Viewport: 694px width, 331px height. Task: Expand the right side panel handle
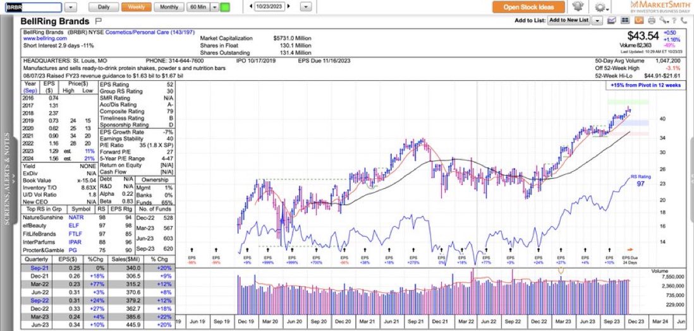[691, 177]
